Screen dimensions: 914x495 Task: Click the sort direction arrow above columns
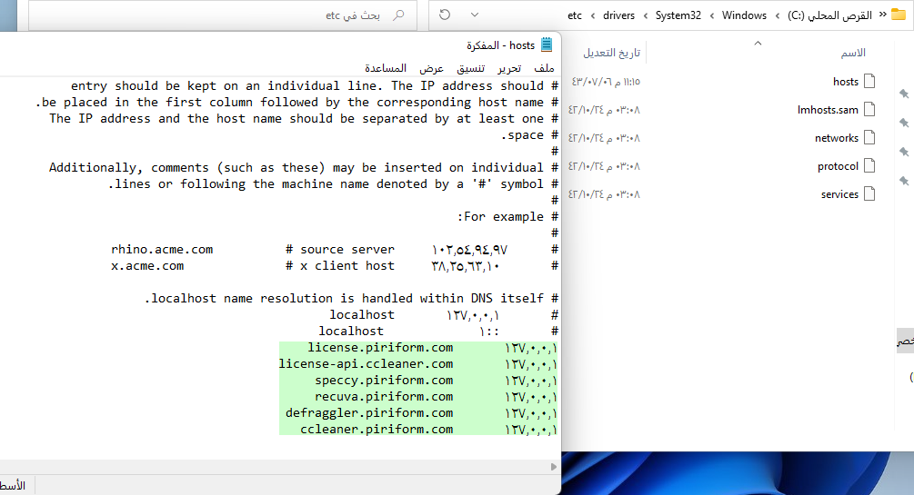tap(758, 43)
